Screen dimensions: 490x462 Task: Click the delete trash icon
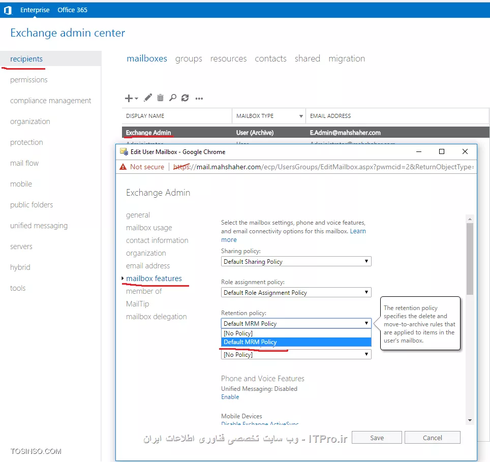160,98
